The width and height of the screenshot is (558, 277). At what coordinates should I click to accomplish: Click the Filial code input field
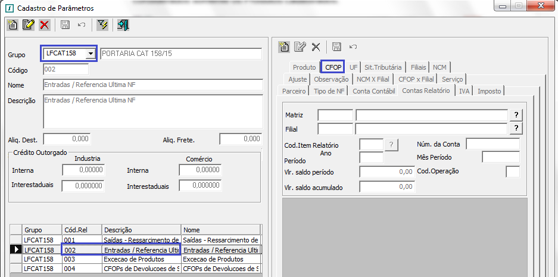click(x=335, y=129)
